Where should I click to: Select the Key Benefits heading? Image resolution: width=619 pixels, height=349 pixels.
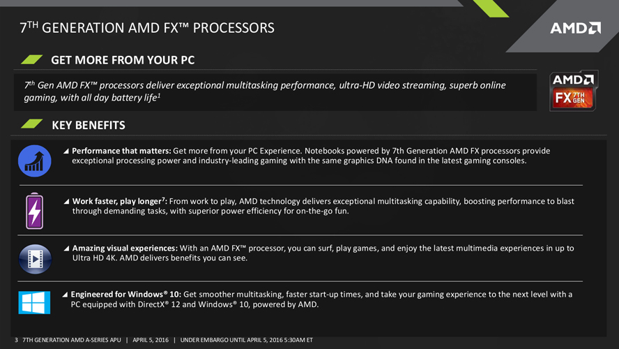coord(89,126)
